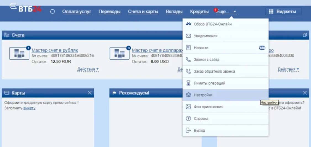Open Мастер счет в рублях link
Screen dimensions: 311x147
[x=55, y=50]
